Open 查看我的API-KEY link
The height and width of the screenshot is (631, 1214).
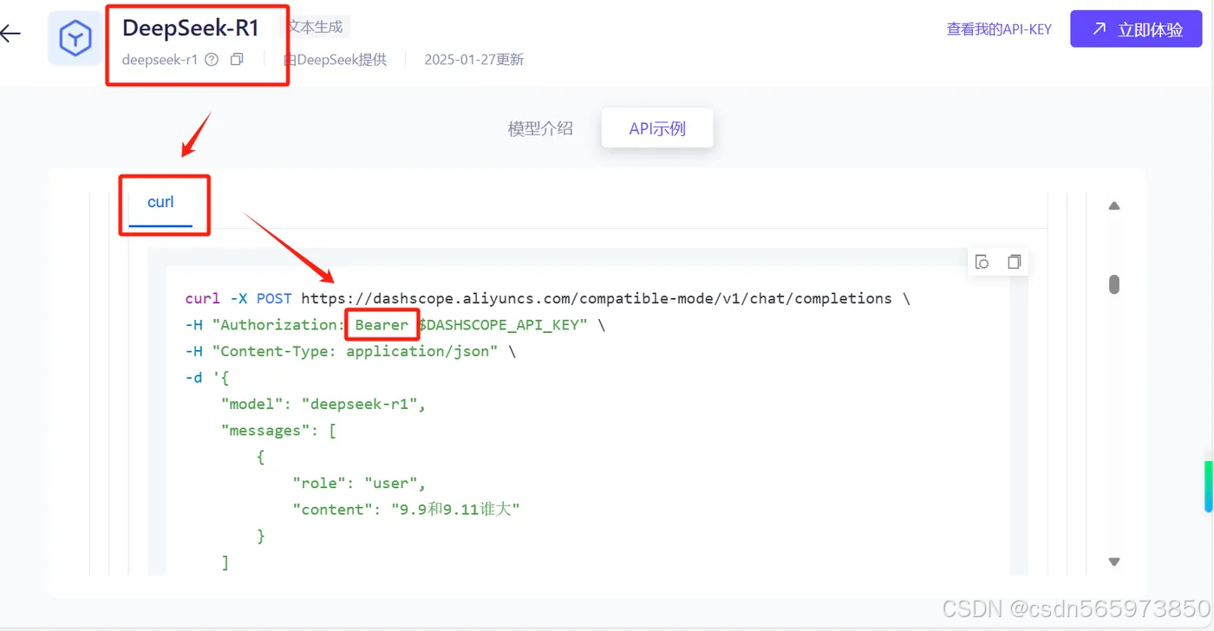[999, 29]
